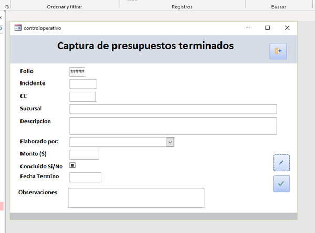Image resolution: width=315 pixels, height=233 pixels.
Task: Select the Folio input field
Action: click(77, 72)
